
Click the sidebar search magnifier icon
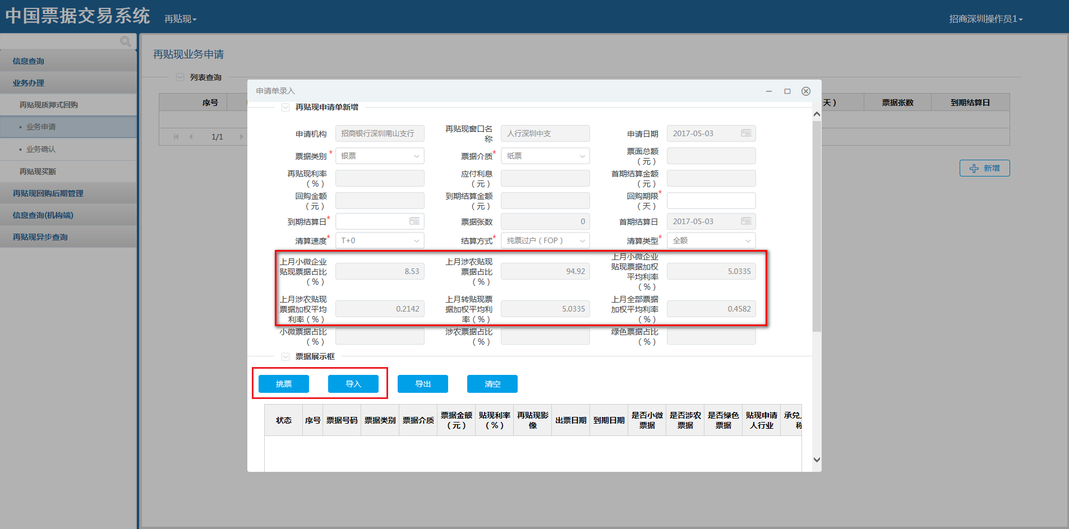[x=125, y=41]
